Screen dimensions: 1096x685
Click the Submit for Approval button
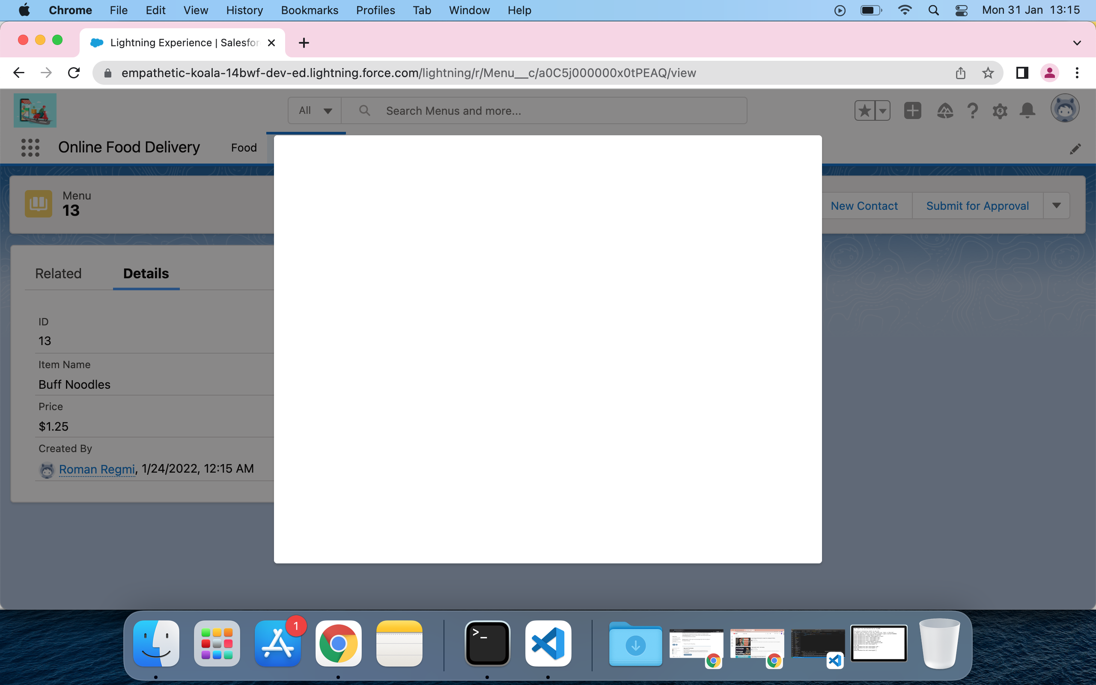[x=977, y=205]
